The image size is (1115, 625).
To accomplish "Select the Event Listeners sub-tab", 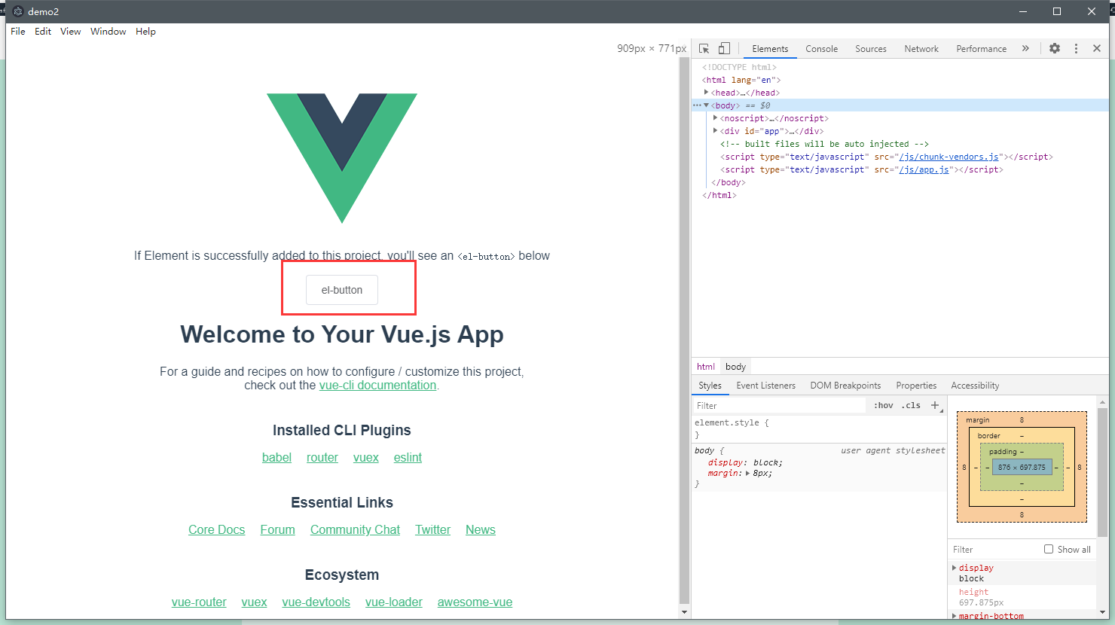I will [765, 386].
